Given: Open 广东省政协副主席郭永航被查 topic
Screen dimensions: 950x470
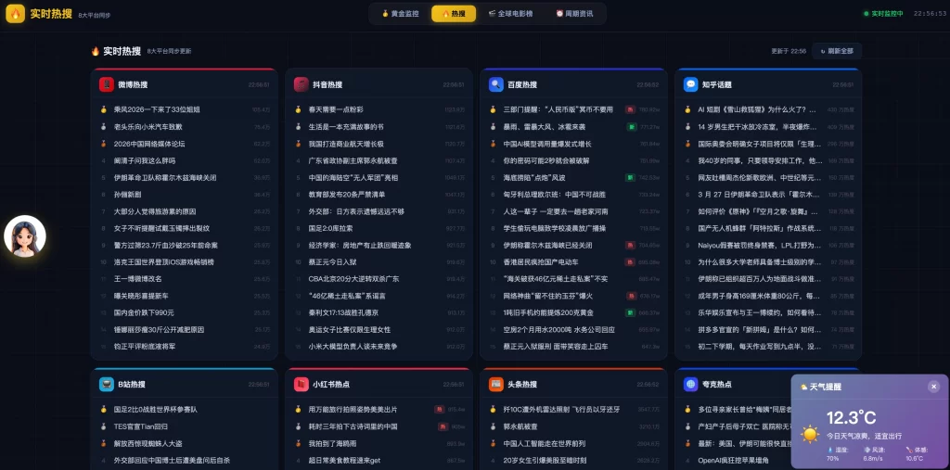Looking at the screenshot, I should (353, 160).
